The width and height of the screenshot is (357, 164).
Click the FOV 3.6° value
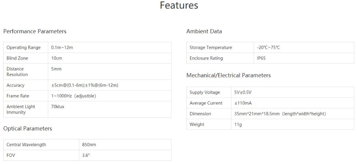[x=86, y=155]
